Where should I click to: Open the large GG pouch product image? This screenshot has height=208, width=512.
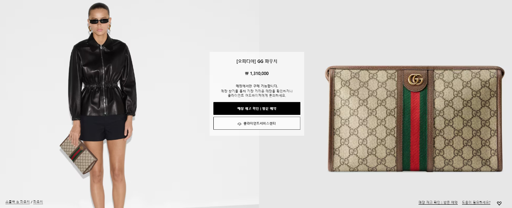(414, 119)
